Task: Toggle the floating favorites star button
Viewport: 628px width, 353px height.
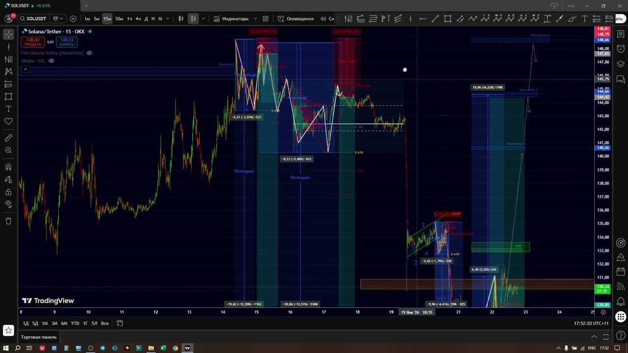Action: 8,330
